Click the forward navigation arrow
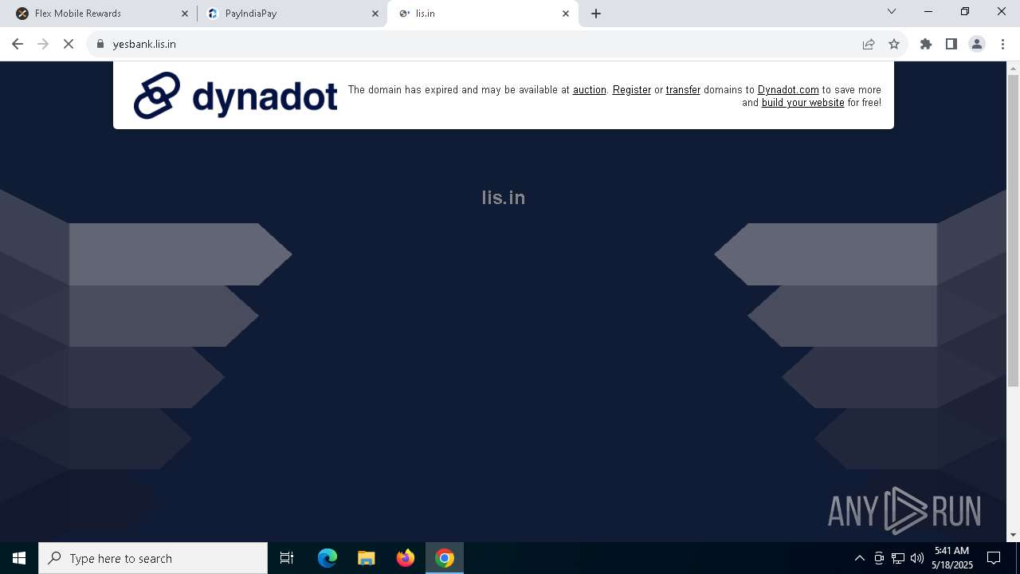The image size is (1020, 574). 43,44
